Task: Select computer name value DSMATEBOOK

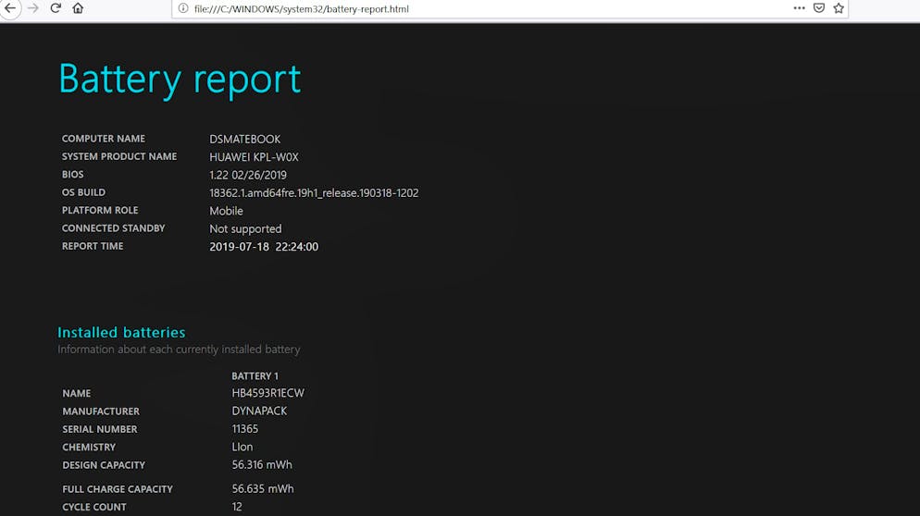Action: (244, 139)
